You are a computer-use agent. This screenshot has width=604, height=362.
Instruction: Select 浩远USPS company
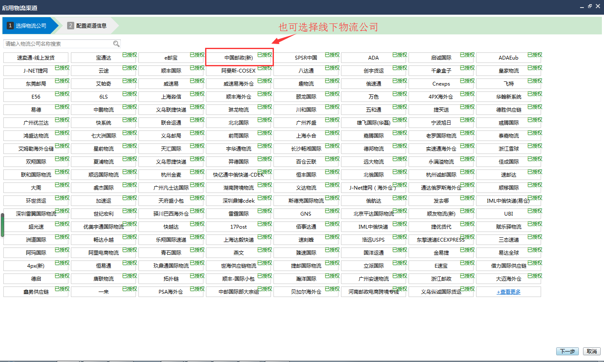point(374,240)
